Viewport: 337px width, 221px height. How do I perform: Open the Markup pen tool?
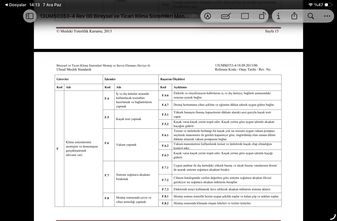207,16
